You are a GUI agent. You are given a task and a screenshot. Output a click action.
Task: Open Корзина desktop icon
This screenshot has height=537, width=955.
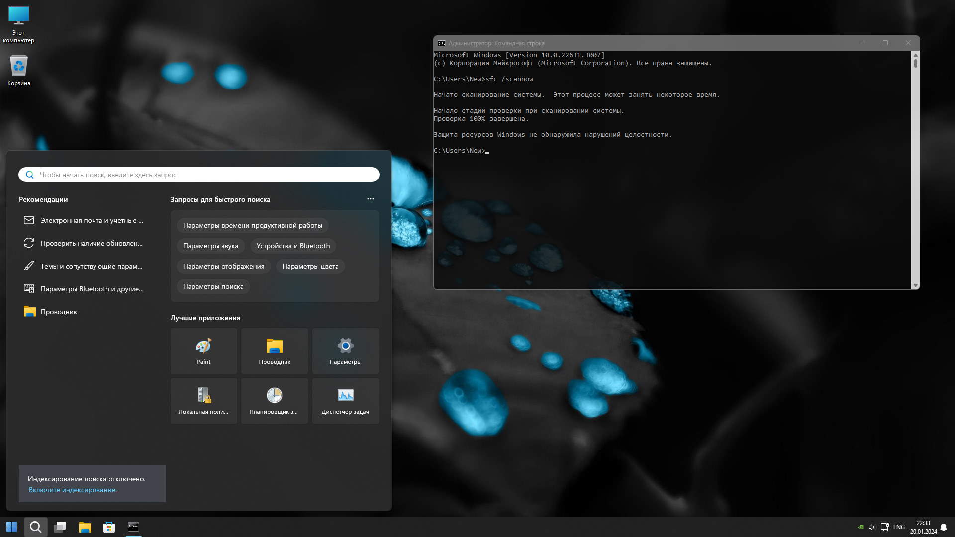pyautogui.click(x=19, y=71)
